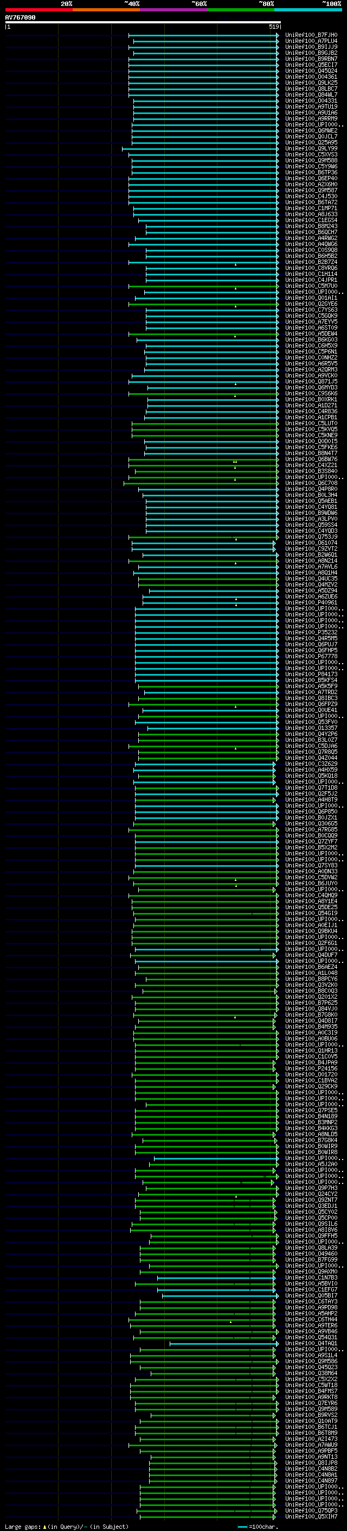Select the UniRef100_A4QWG6 label
The width and height of the screenshot is (347, 1531).
tap(311, 244)
